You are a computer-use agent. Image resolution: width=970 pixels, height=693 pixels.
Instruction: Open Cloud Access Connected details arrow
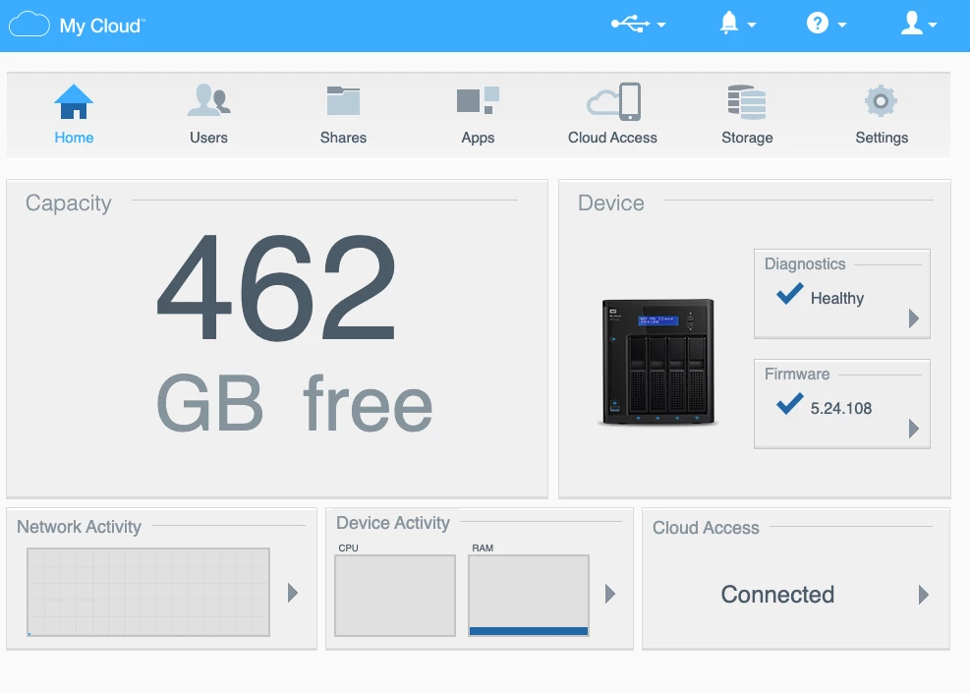[x=922, y=594]
